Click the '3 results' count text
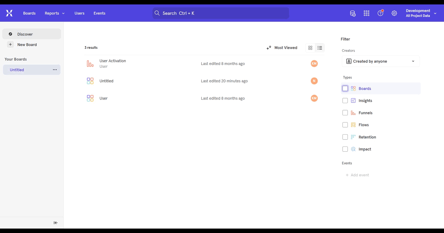444x233 pixels. click(91, 48)
